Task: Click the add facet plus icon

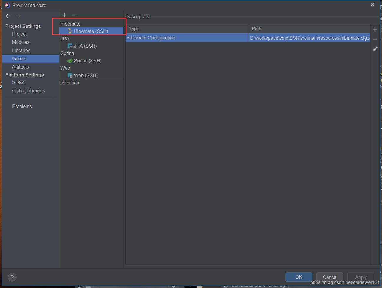Action: click(64, 15)
